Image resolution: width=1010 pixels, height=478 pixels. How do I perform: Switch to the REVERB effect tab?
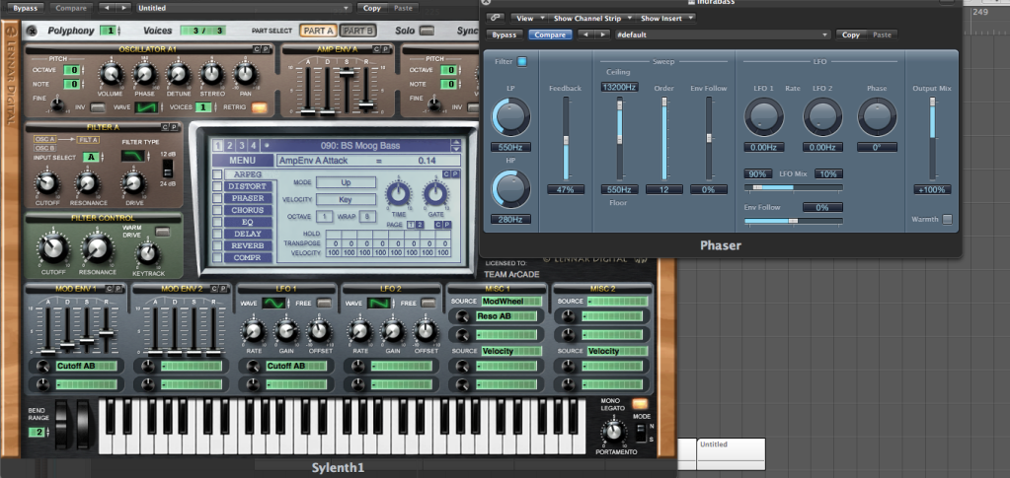coord(249,245)
